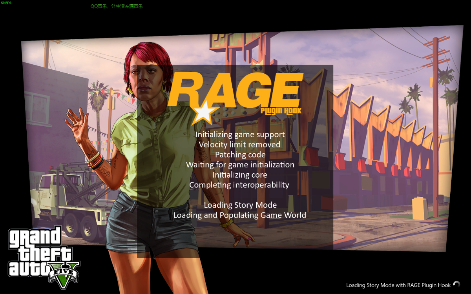Click the white star in RAGE logo

(x=203, y=112)
